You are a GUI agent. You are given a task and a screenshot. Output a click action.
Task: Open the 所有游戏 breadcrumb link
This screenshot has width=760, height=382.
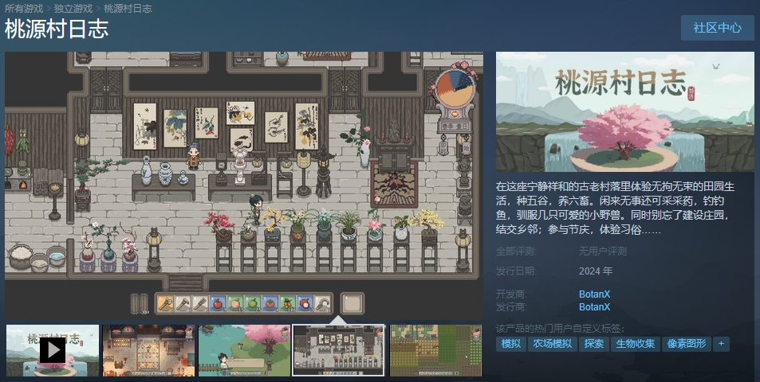click(x=24, y=8)
